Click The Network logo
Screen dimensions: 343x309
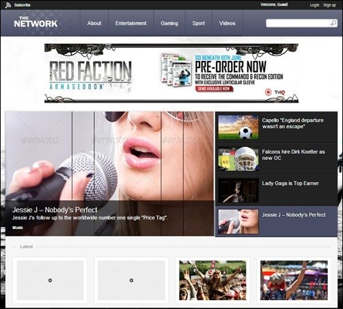(36, 22)
